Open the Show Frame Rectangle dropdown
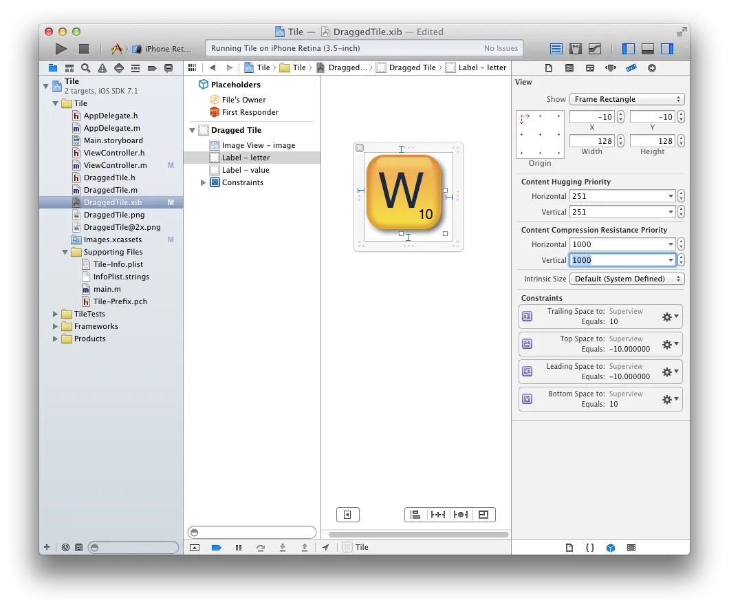 point(627,99)
